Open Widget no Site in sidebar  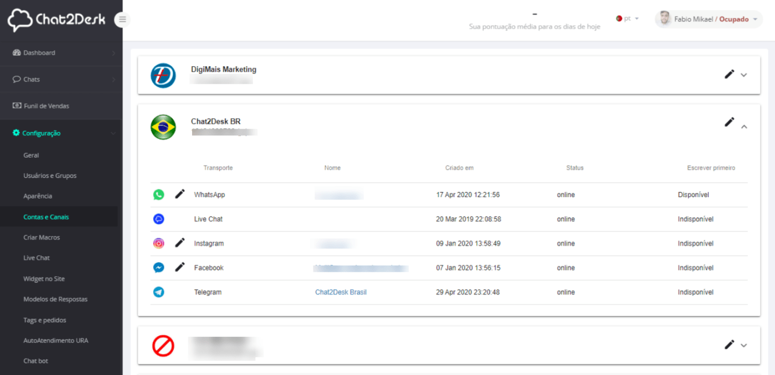44,279
